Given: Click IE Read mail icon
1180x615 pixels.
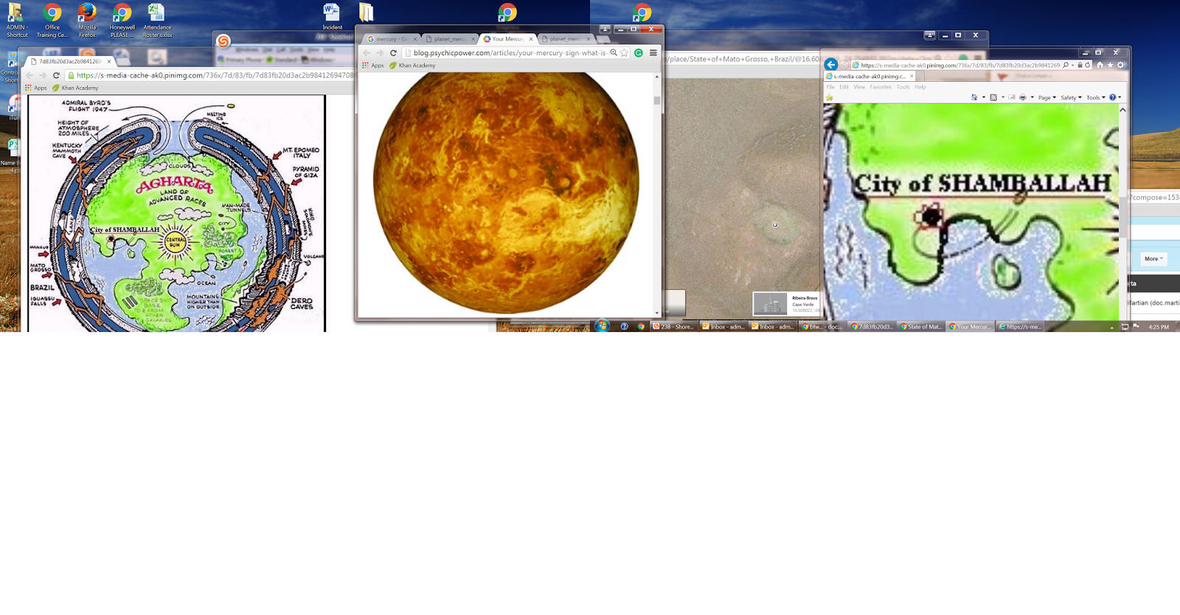Looking at the screenshot, I should [1012, 97].
